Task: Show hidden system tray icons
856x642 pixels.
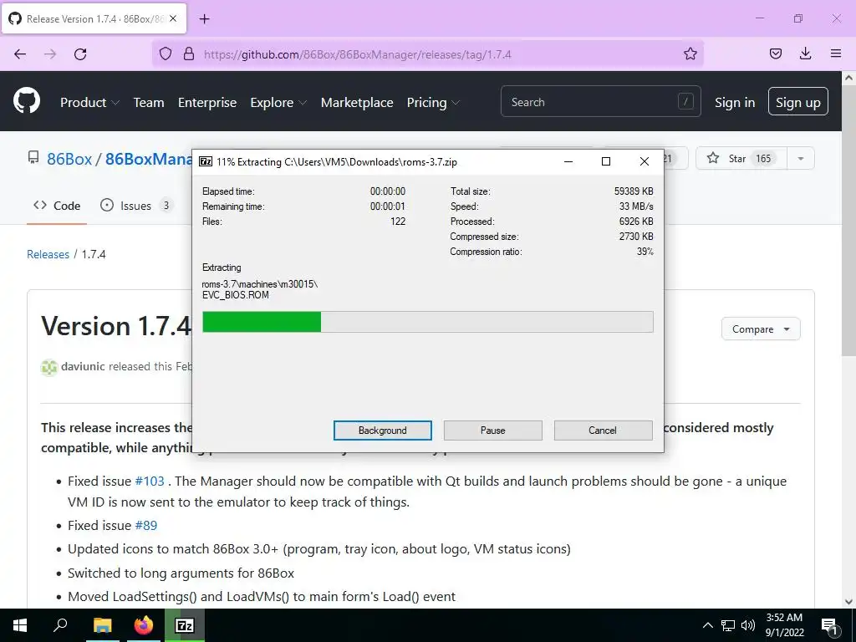Action: point(707,625)
